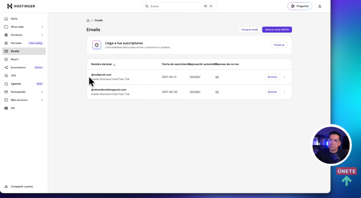This screenshot has height=198, width=361.
Task: Select Emails in the sidebar
Action: (24, 51)
